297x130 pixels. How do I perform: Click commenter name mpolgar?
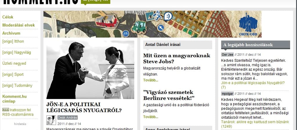(x=227, y=94)
